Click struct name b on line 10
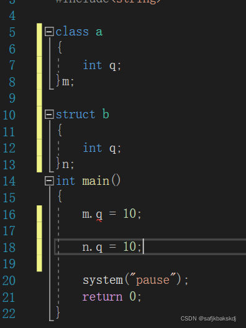The image size is (246, 328). click(106, 115)
